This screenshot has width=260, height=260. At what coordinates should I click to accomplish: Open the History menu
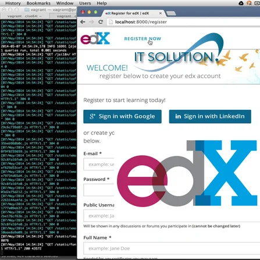(13, 3)
